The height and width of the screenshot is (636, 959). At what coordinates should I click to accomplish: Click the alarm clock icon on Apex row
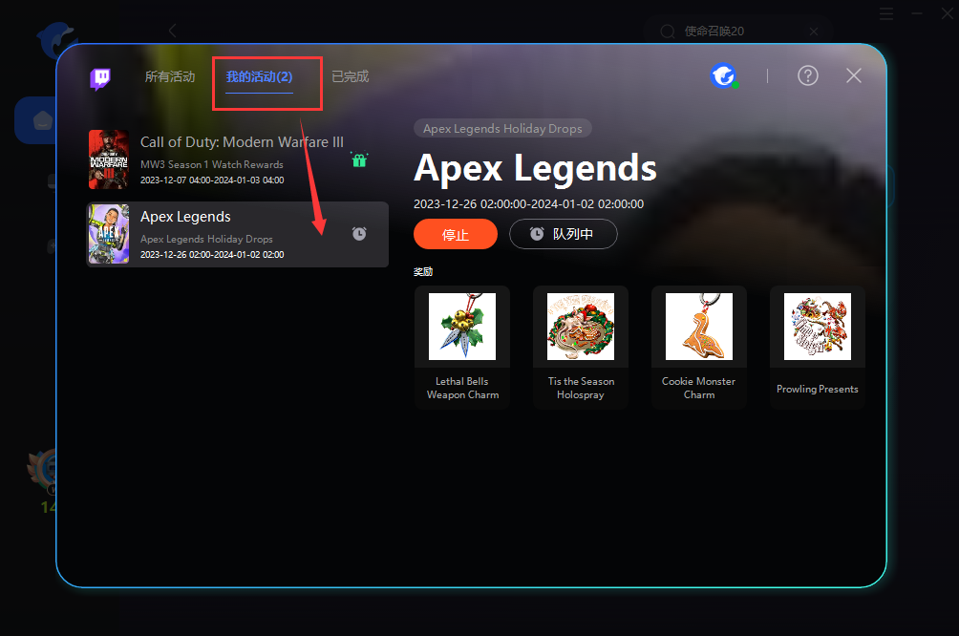click(x=359, y=234)
